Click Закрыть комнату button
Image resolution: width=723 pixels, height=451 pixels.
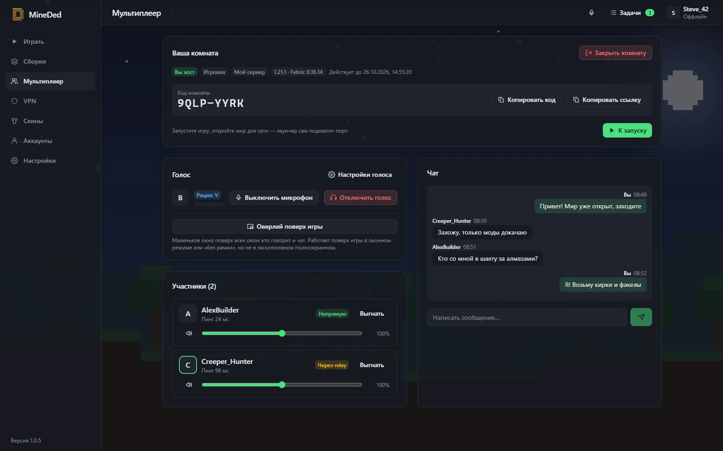(x=615, y=53)
